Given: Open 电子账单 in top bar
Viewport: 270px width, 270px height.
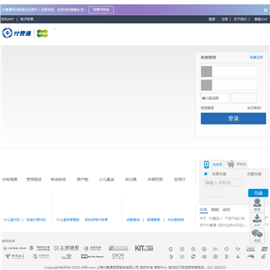Looking at the screenshot, I should [27, 19].
